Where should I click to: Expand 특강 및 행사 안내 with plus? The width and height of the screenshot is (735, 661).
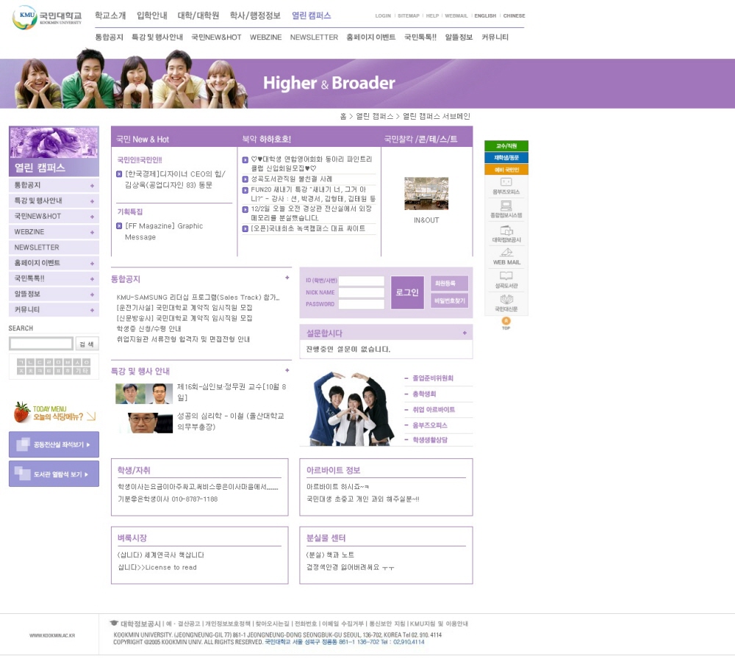click(287, 371)
